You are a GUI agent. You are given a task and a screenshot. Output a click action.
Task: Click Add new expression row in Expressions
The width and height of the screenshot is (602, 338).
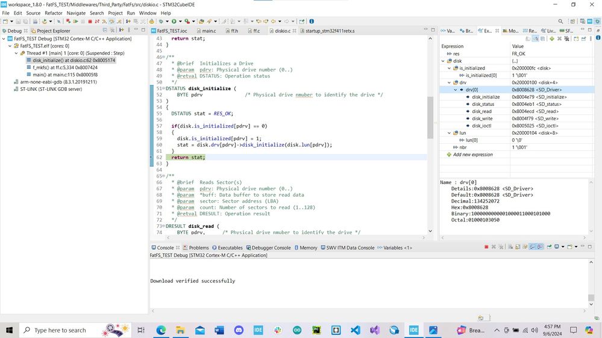click(x=472, y=155)
